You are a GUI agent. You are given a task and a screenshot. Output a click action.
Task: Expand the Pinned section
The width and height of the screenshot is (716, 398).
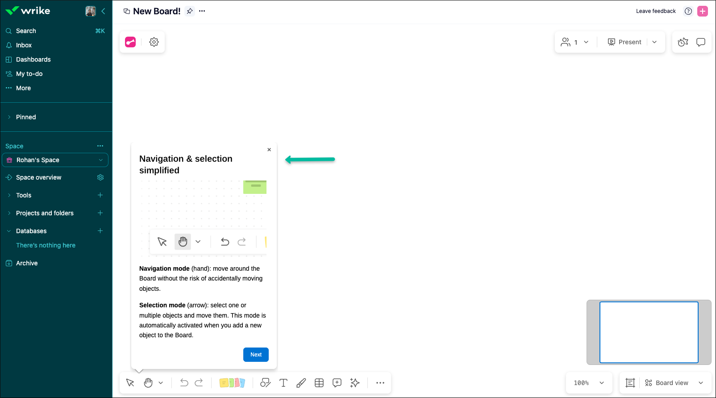click(9, 117)
